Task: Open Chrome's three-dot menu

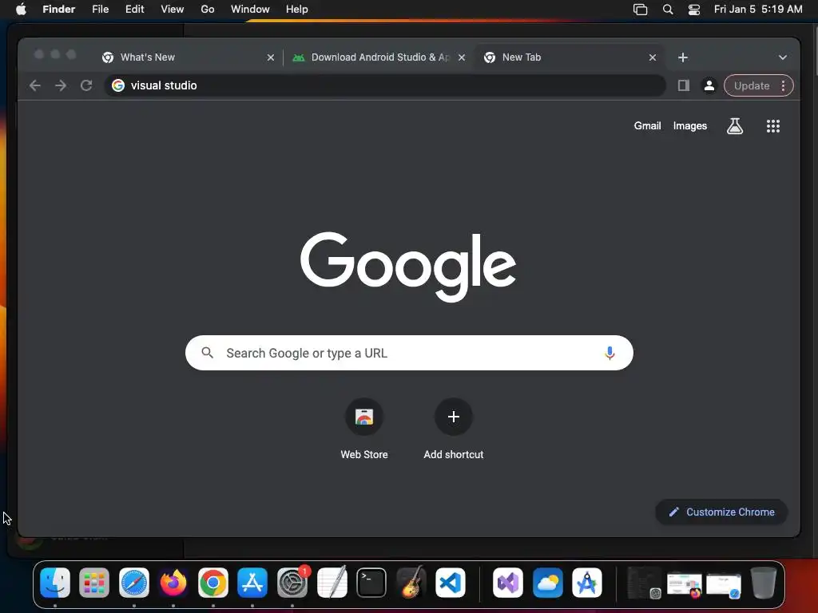Action: pos(783,85)
